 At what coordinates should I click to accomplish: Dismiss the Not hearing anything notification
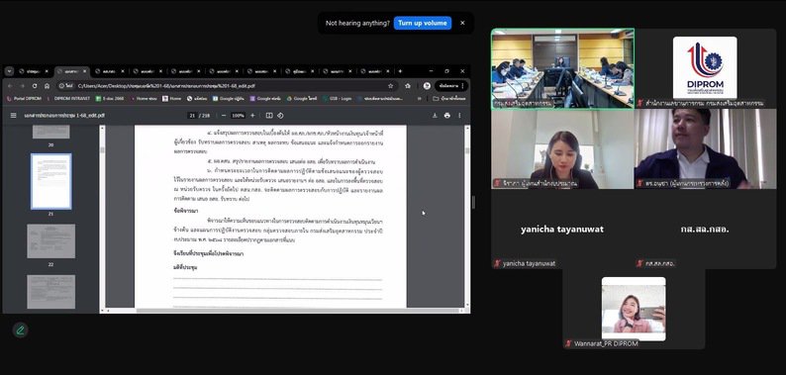[x=462, y=23]
